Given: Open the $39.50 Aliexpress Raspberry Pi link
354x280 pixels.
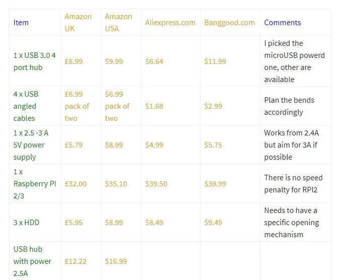Looking at the screenshot, I should [156, 184].
